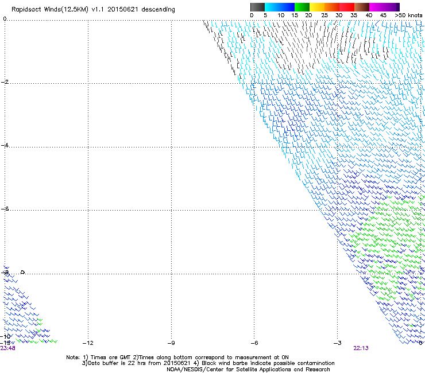Image resolution: width=425 pixels, height=373 pixels.
Task: Click the legend label "45"
Action: pyautogui.click(x=383, y=15)
